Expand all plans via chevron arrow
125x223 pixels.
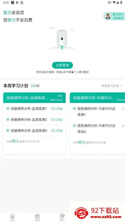point(121,86)
